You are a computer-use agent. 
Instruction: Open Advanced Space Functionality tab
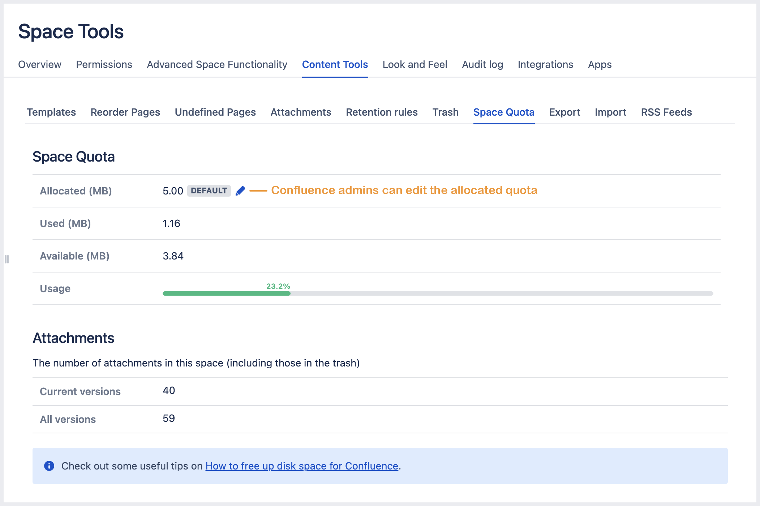click(217, 64)
